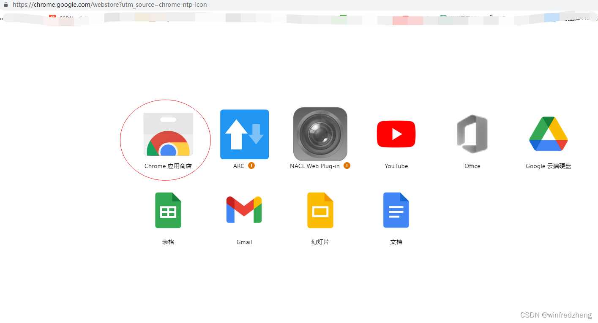Open the blue 文档 Docs icon

396,210
